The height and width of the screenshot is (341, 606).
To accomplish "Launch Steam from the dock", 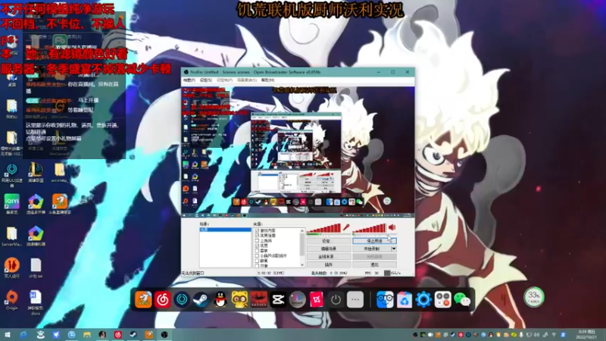I will (201, 299).
